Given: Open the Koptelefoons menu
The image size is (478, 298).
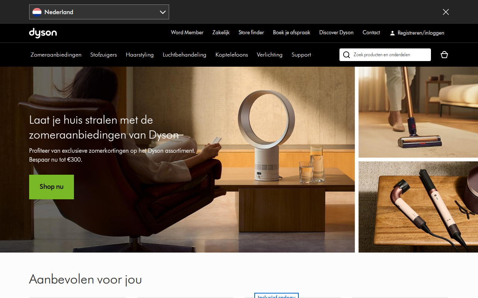Looking at the screenshot, I should 232,55.
